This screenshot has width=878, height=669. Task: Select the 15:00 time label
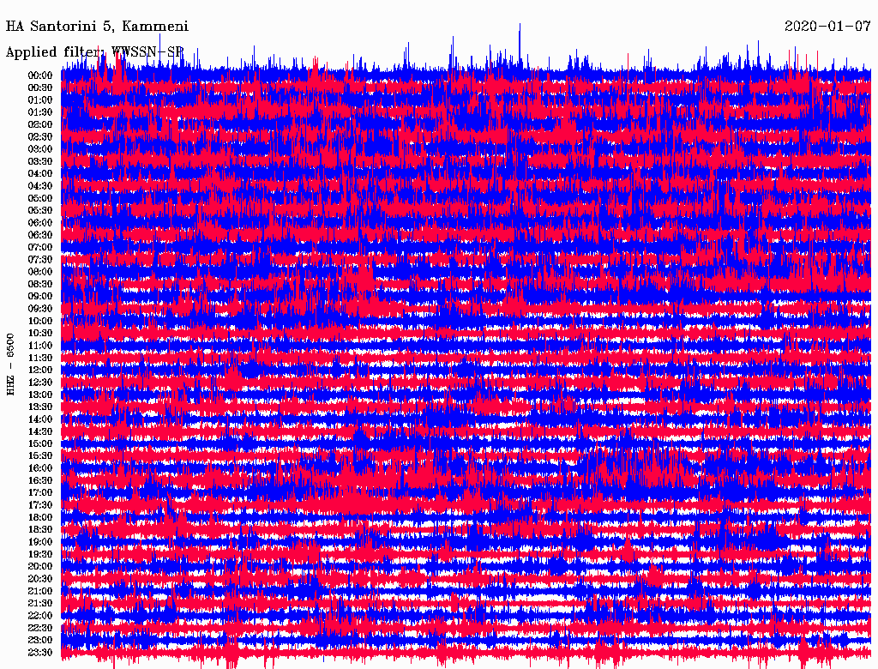tap(40, 443)
